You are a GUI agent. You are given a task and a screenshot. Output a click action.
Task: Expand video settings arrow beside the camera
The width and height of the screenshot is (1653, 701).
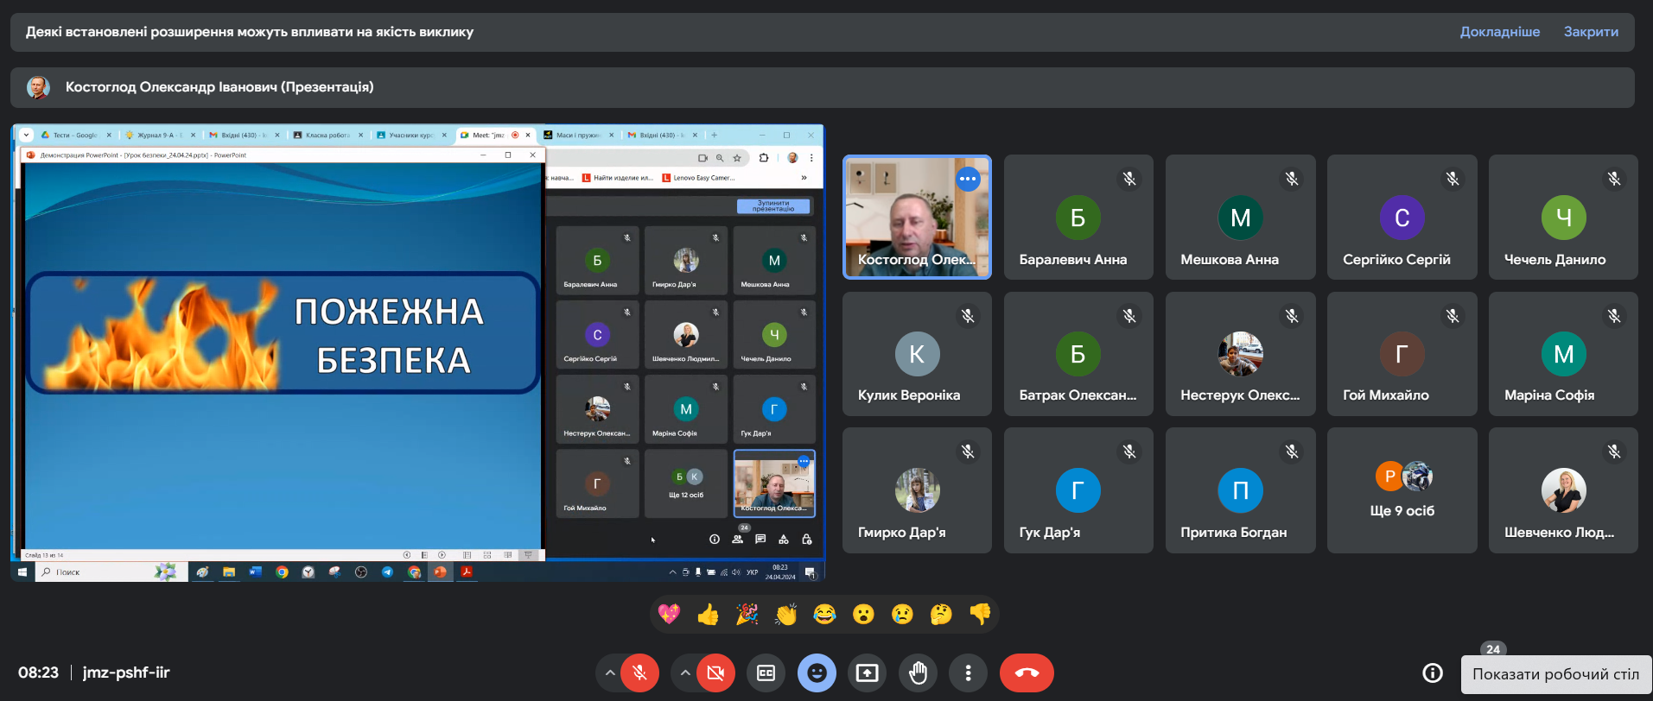coord(685,673)
